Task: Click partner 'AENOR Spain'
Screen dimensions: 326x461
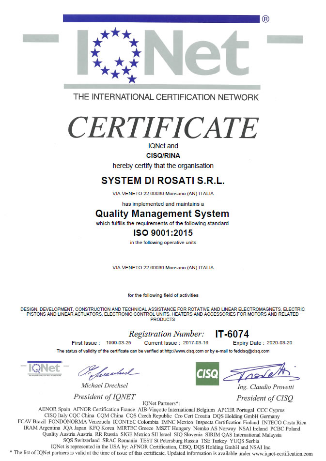Action: tap(54, 409)
